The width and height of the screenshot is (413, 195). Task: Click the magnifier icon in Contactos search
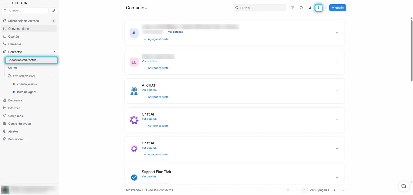237,8
